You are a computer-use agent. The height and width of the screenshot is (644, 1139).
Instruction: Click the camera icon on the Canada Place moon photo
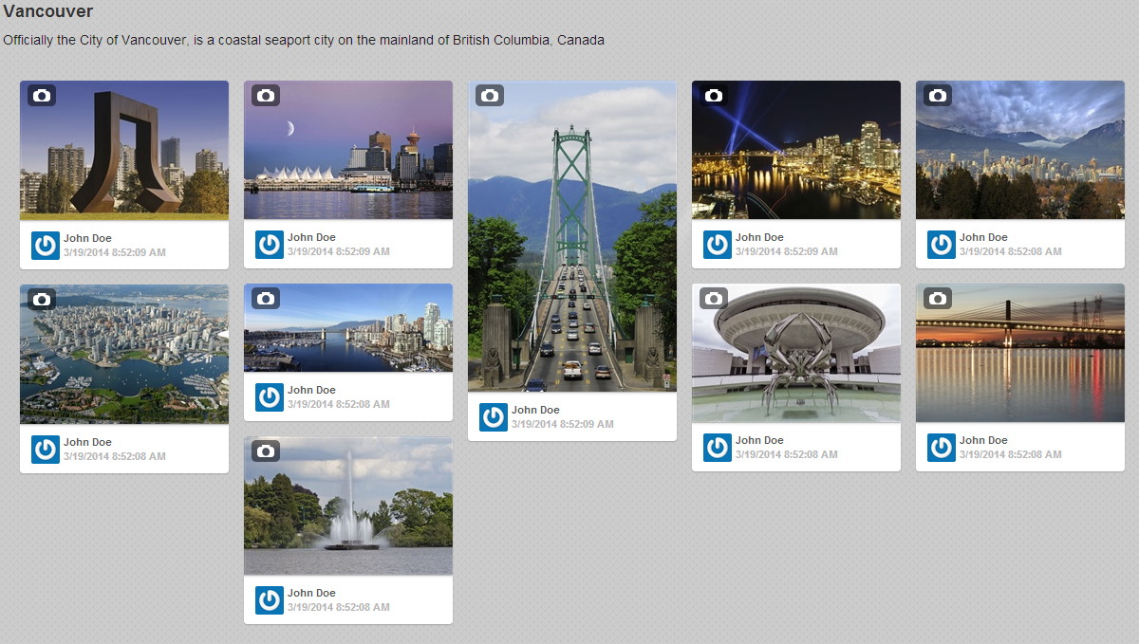pos(266,95)
